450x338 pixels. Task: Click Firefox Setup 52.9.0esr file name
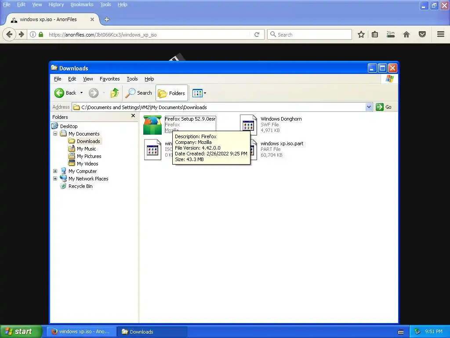pyautogui.click(x=190, y=119)
